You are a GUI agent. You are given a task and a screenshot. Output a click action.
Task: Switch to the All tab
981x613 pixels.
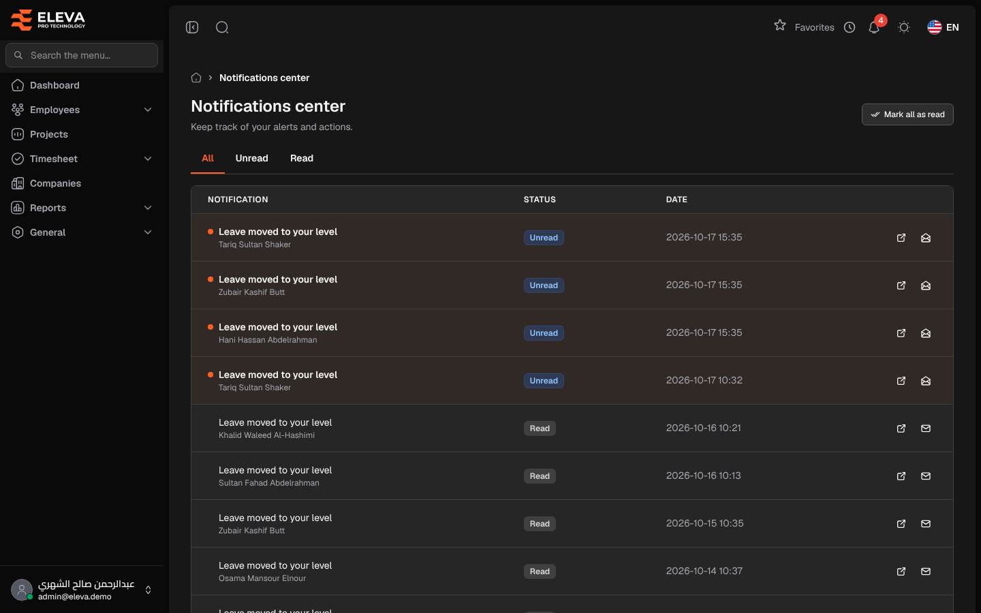tap(208, 158)
